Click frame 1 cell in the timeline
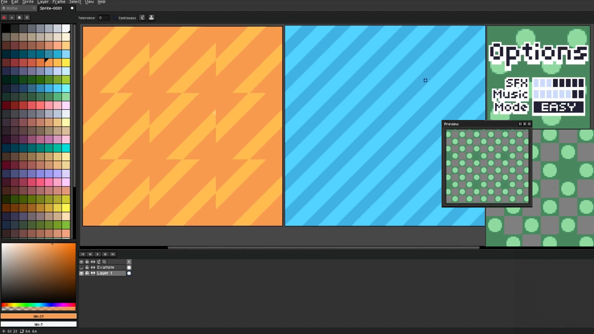The height and width of the screenshot is (334, 594). (129, 261)
